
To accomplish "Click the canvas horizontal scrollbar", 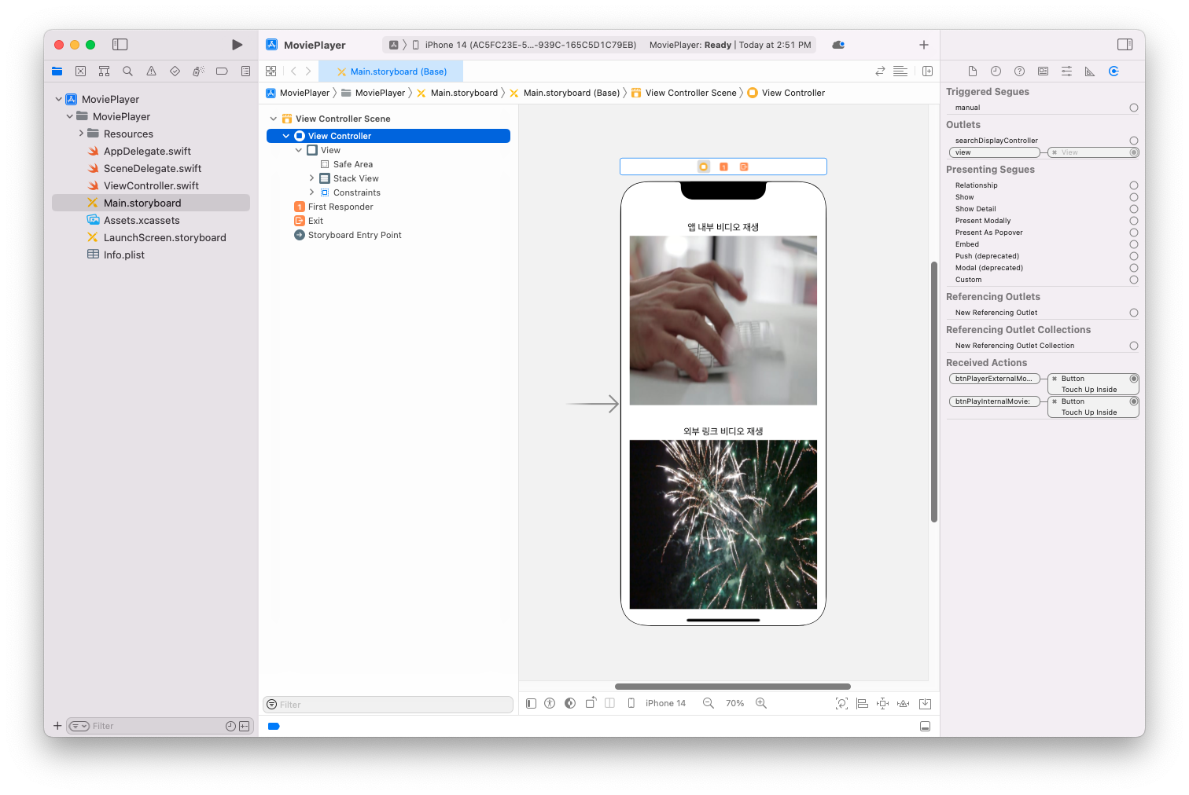I will click(733, 687).
